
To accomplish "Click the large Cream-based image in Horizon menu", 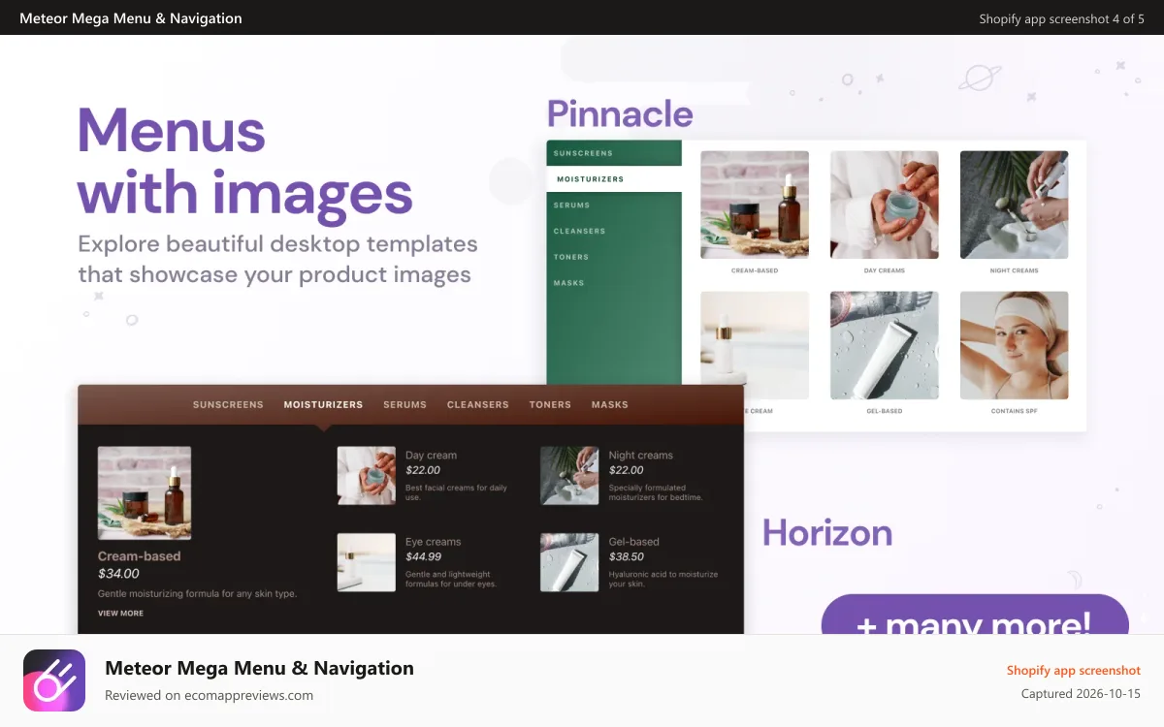I will coord(145,492).
